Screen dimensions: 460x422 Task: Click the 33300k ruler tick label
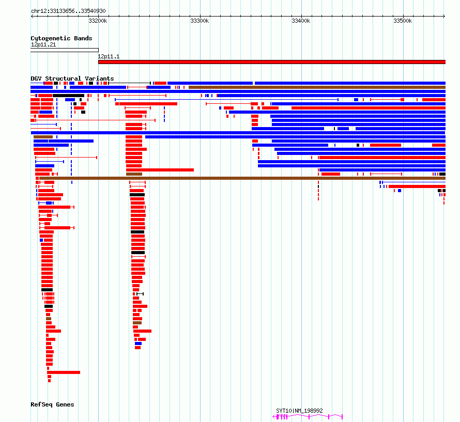[200, 21]
